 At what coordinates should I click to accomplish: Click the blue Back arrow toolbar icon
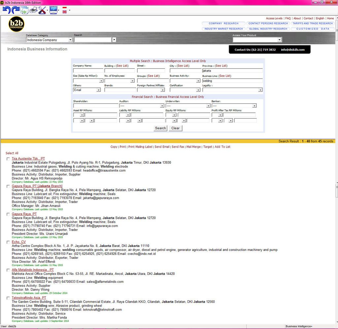point(7,10)
